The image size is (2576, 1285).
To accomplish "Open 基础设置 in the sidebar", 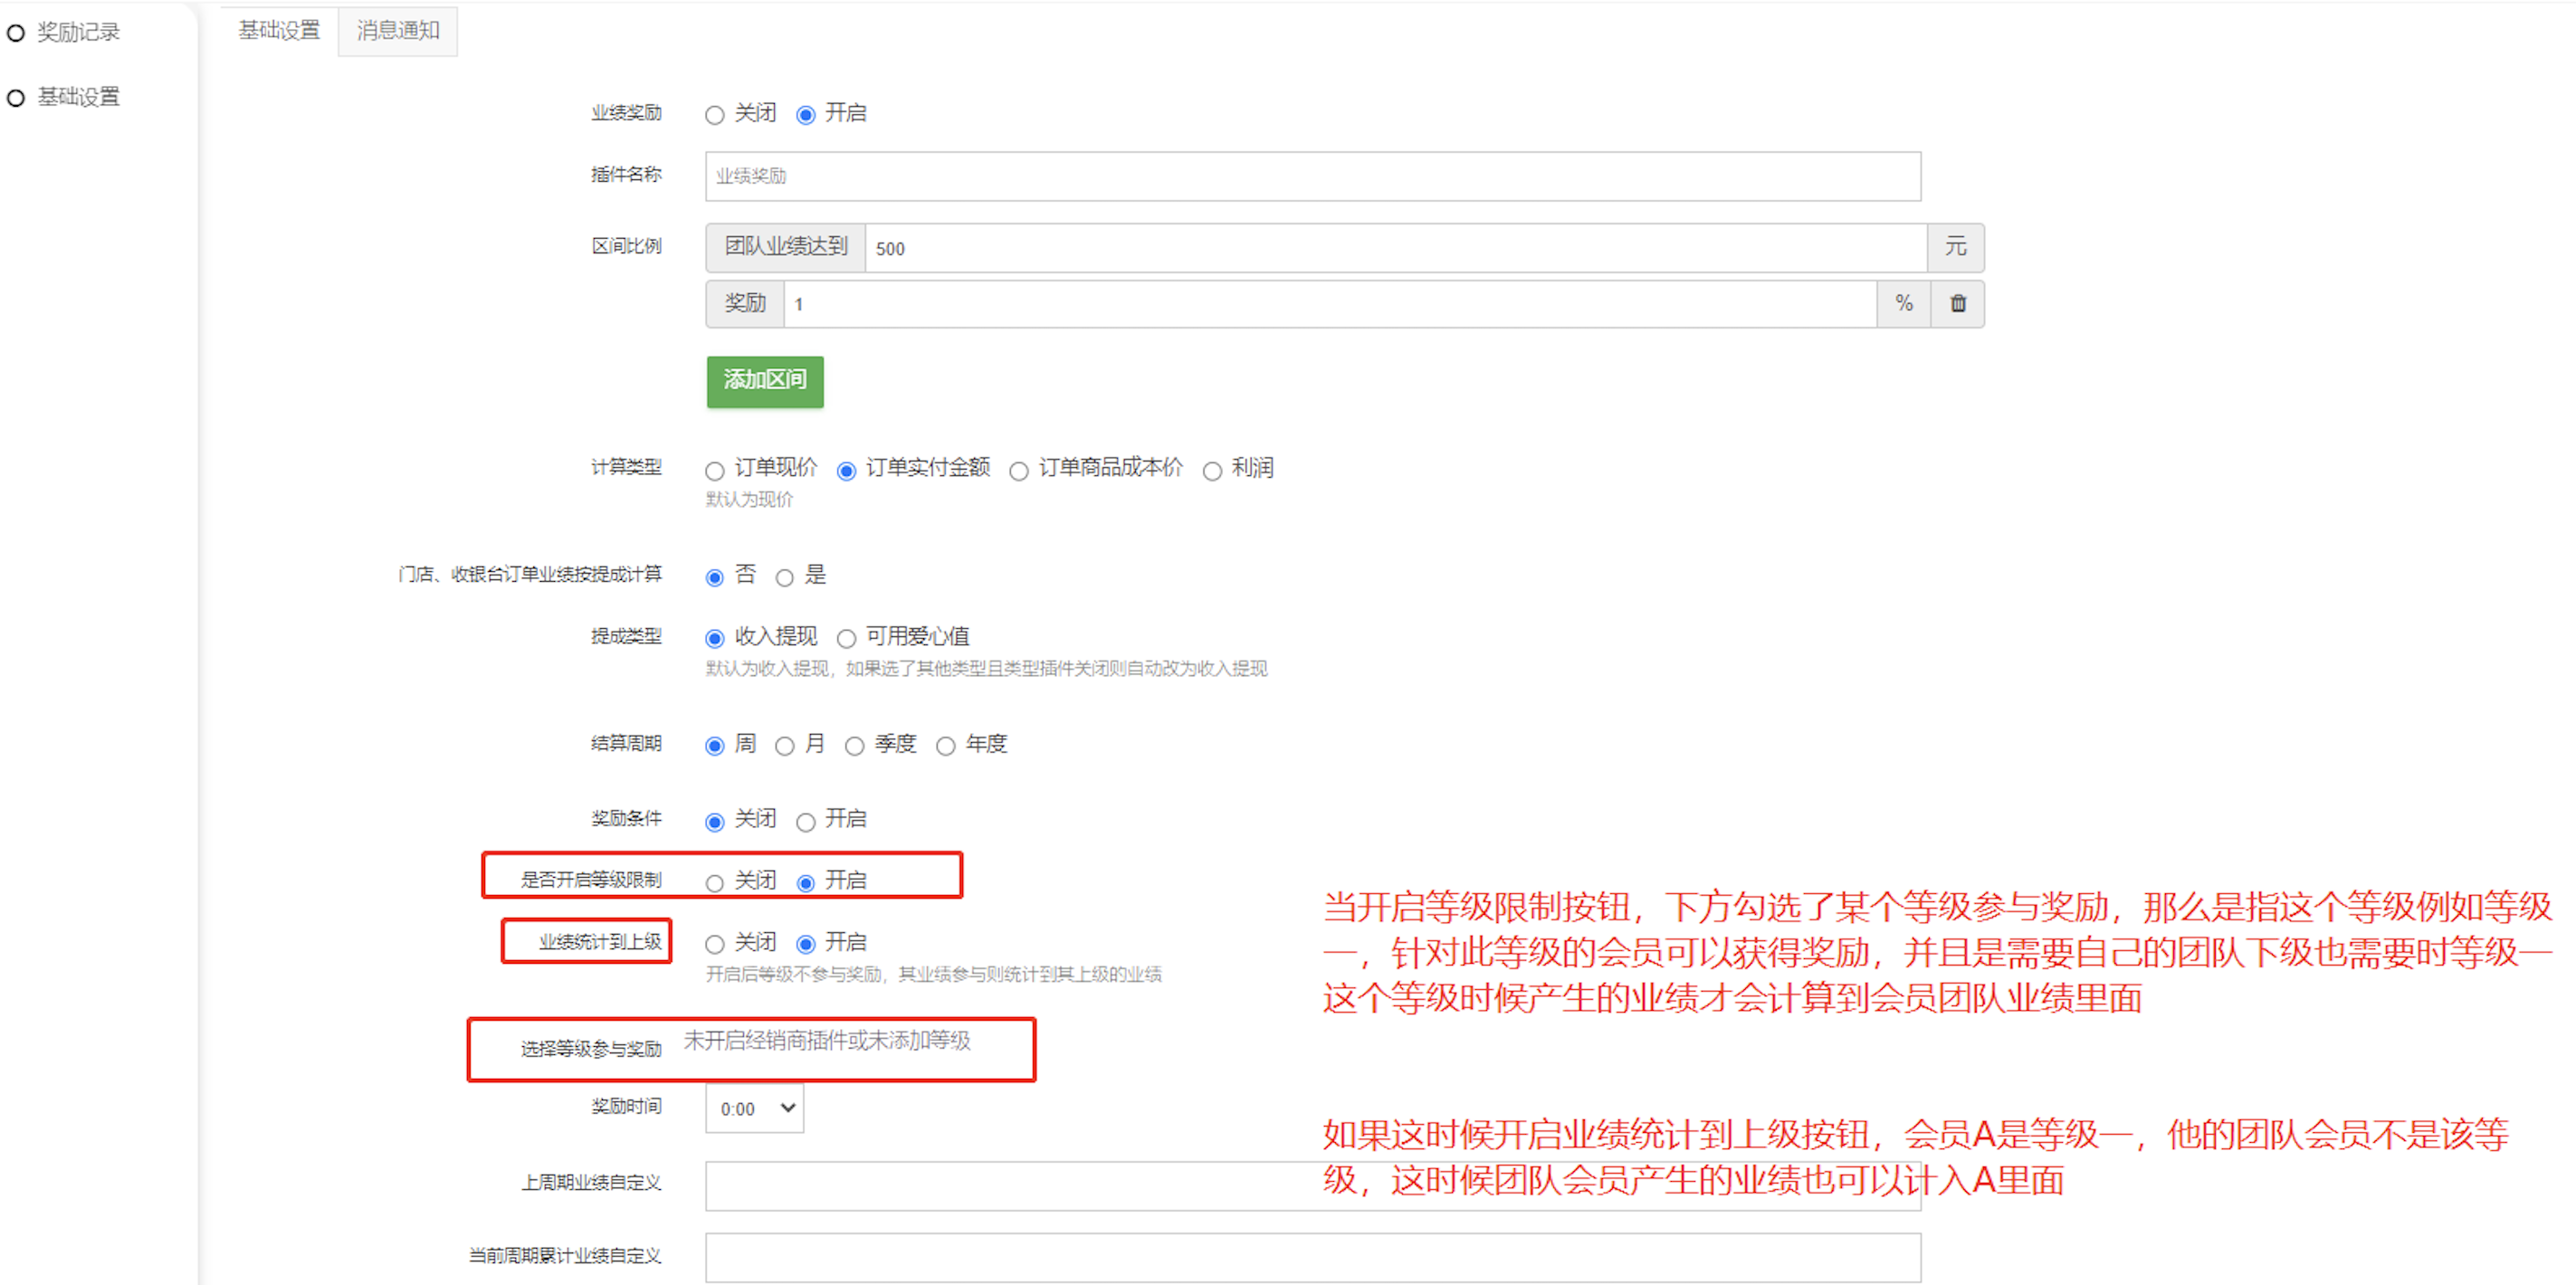I will coord(78,97).
